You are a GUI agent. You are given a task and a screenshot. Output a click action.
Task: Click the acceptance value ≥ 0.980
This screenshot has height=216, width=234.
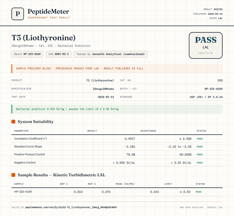tap(185, 139)
